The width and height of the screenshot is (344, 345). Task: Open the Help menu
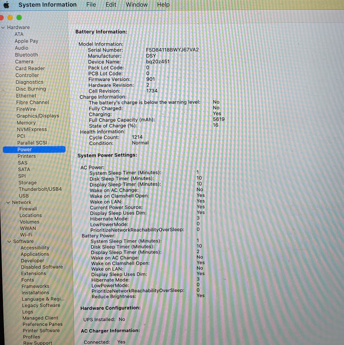163,4
